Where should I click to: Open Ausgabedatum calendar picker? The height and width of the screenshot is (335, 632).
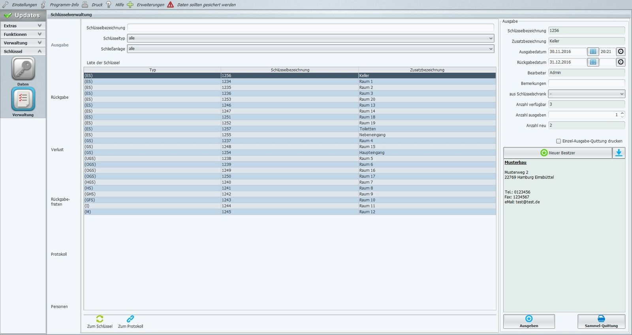point(593,52)
